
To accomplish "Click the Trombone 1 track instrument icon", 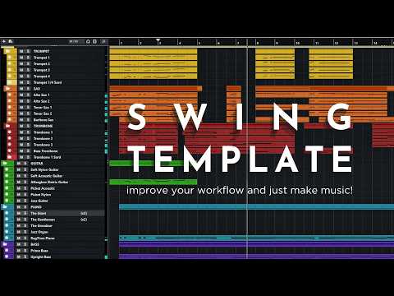I will [9, 132].
